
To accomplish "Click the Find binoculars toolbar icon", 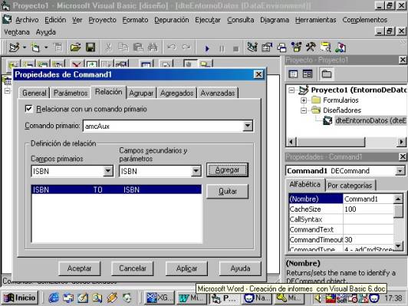I will tap(153, 48).
